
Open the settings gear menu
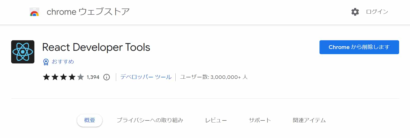click(355, 12)
